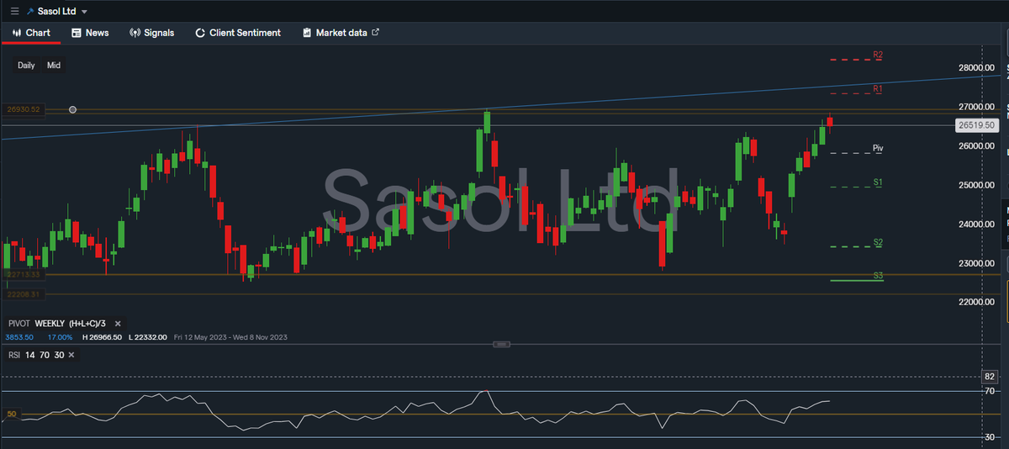Click the Piv pivot level label
This screenshot has height=449, width=1009.
878,148
